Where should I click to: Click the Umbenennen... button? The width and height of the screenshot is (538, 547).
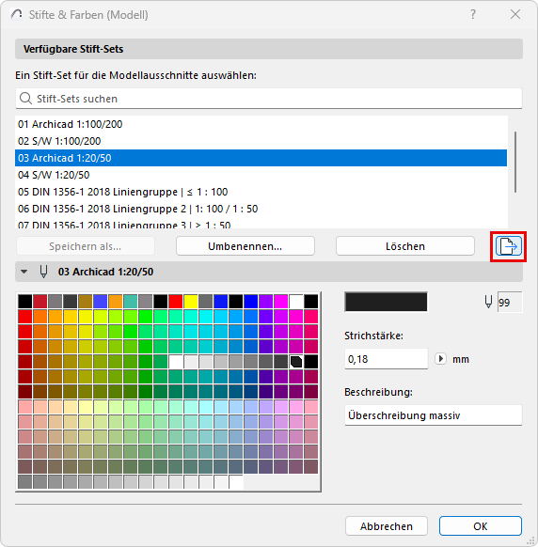coord(245,246)
